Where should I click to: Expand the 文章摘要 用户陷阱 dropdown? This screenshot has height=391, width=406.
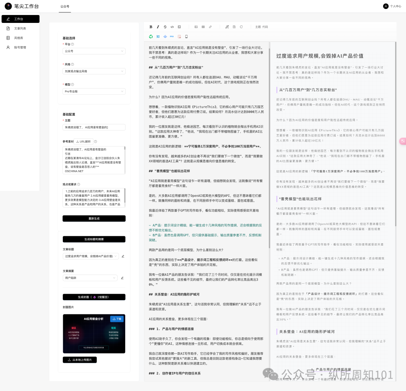coord(90,278)
